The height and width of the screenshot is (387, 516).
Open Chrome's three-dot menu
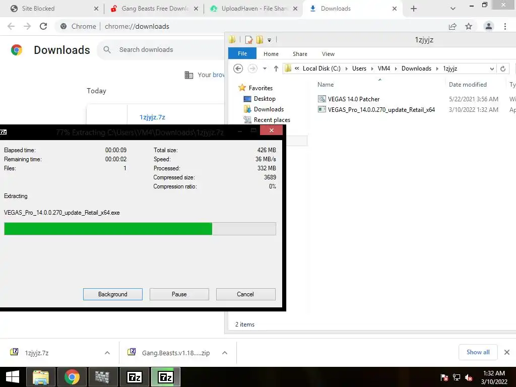505,26
